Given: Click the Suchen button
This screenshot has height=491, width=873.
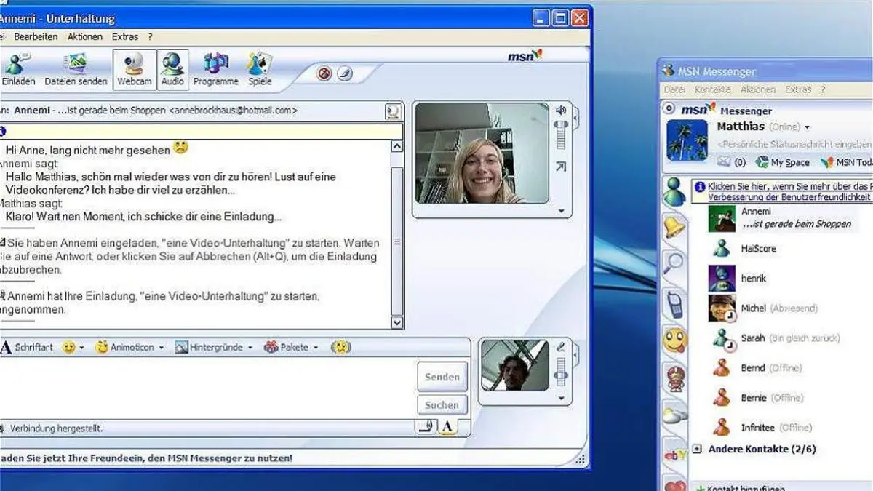Looking at the screenshot, I should [442, 405].
